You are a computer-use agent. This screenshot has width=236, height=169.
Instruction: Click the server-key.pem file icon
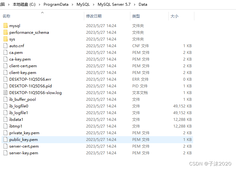(x=5, y=153)
